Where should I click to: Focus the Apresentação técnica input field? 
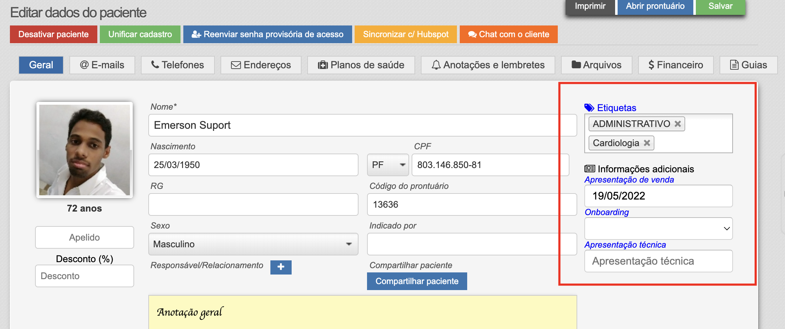pos(658,261)
